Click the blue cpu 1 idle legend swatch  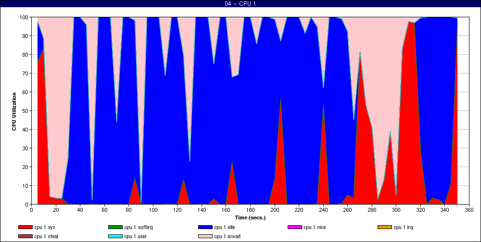[x=205, y=227]
